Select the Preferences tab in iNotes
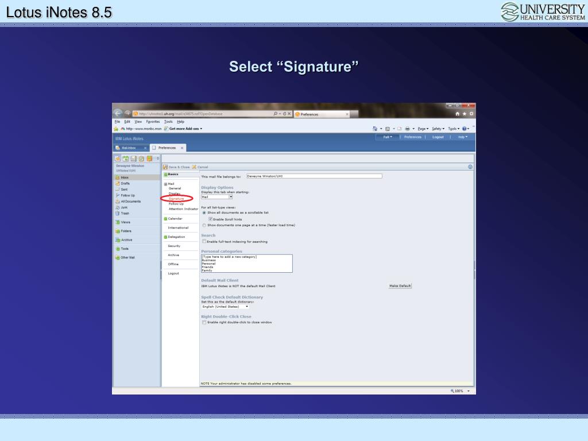The image size is (588, 441). click(x=168, y=148)
